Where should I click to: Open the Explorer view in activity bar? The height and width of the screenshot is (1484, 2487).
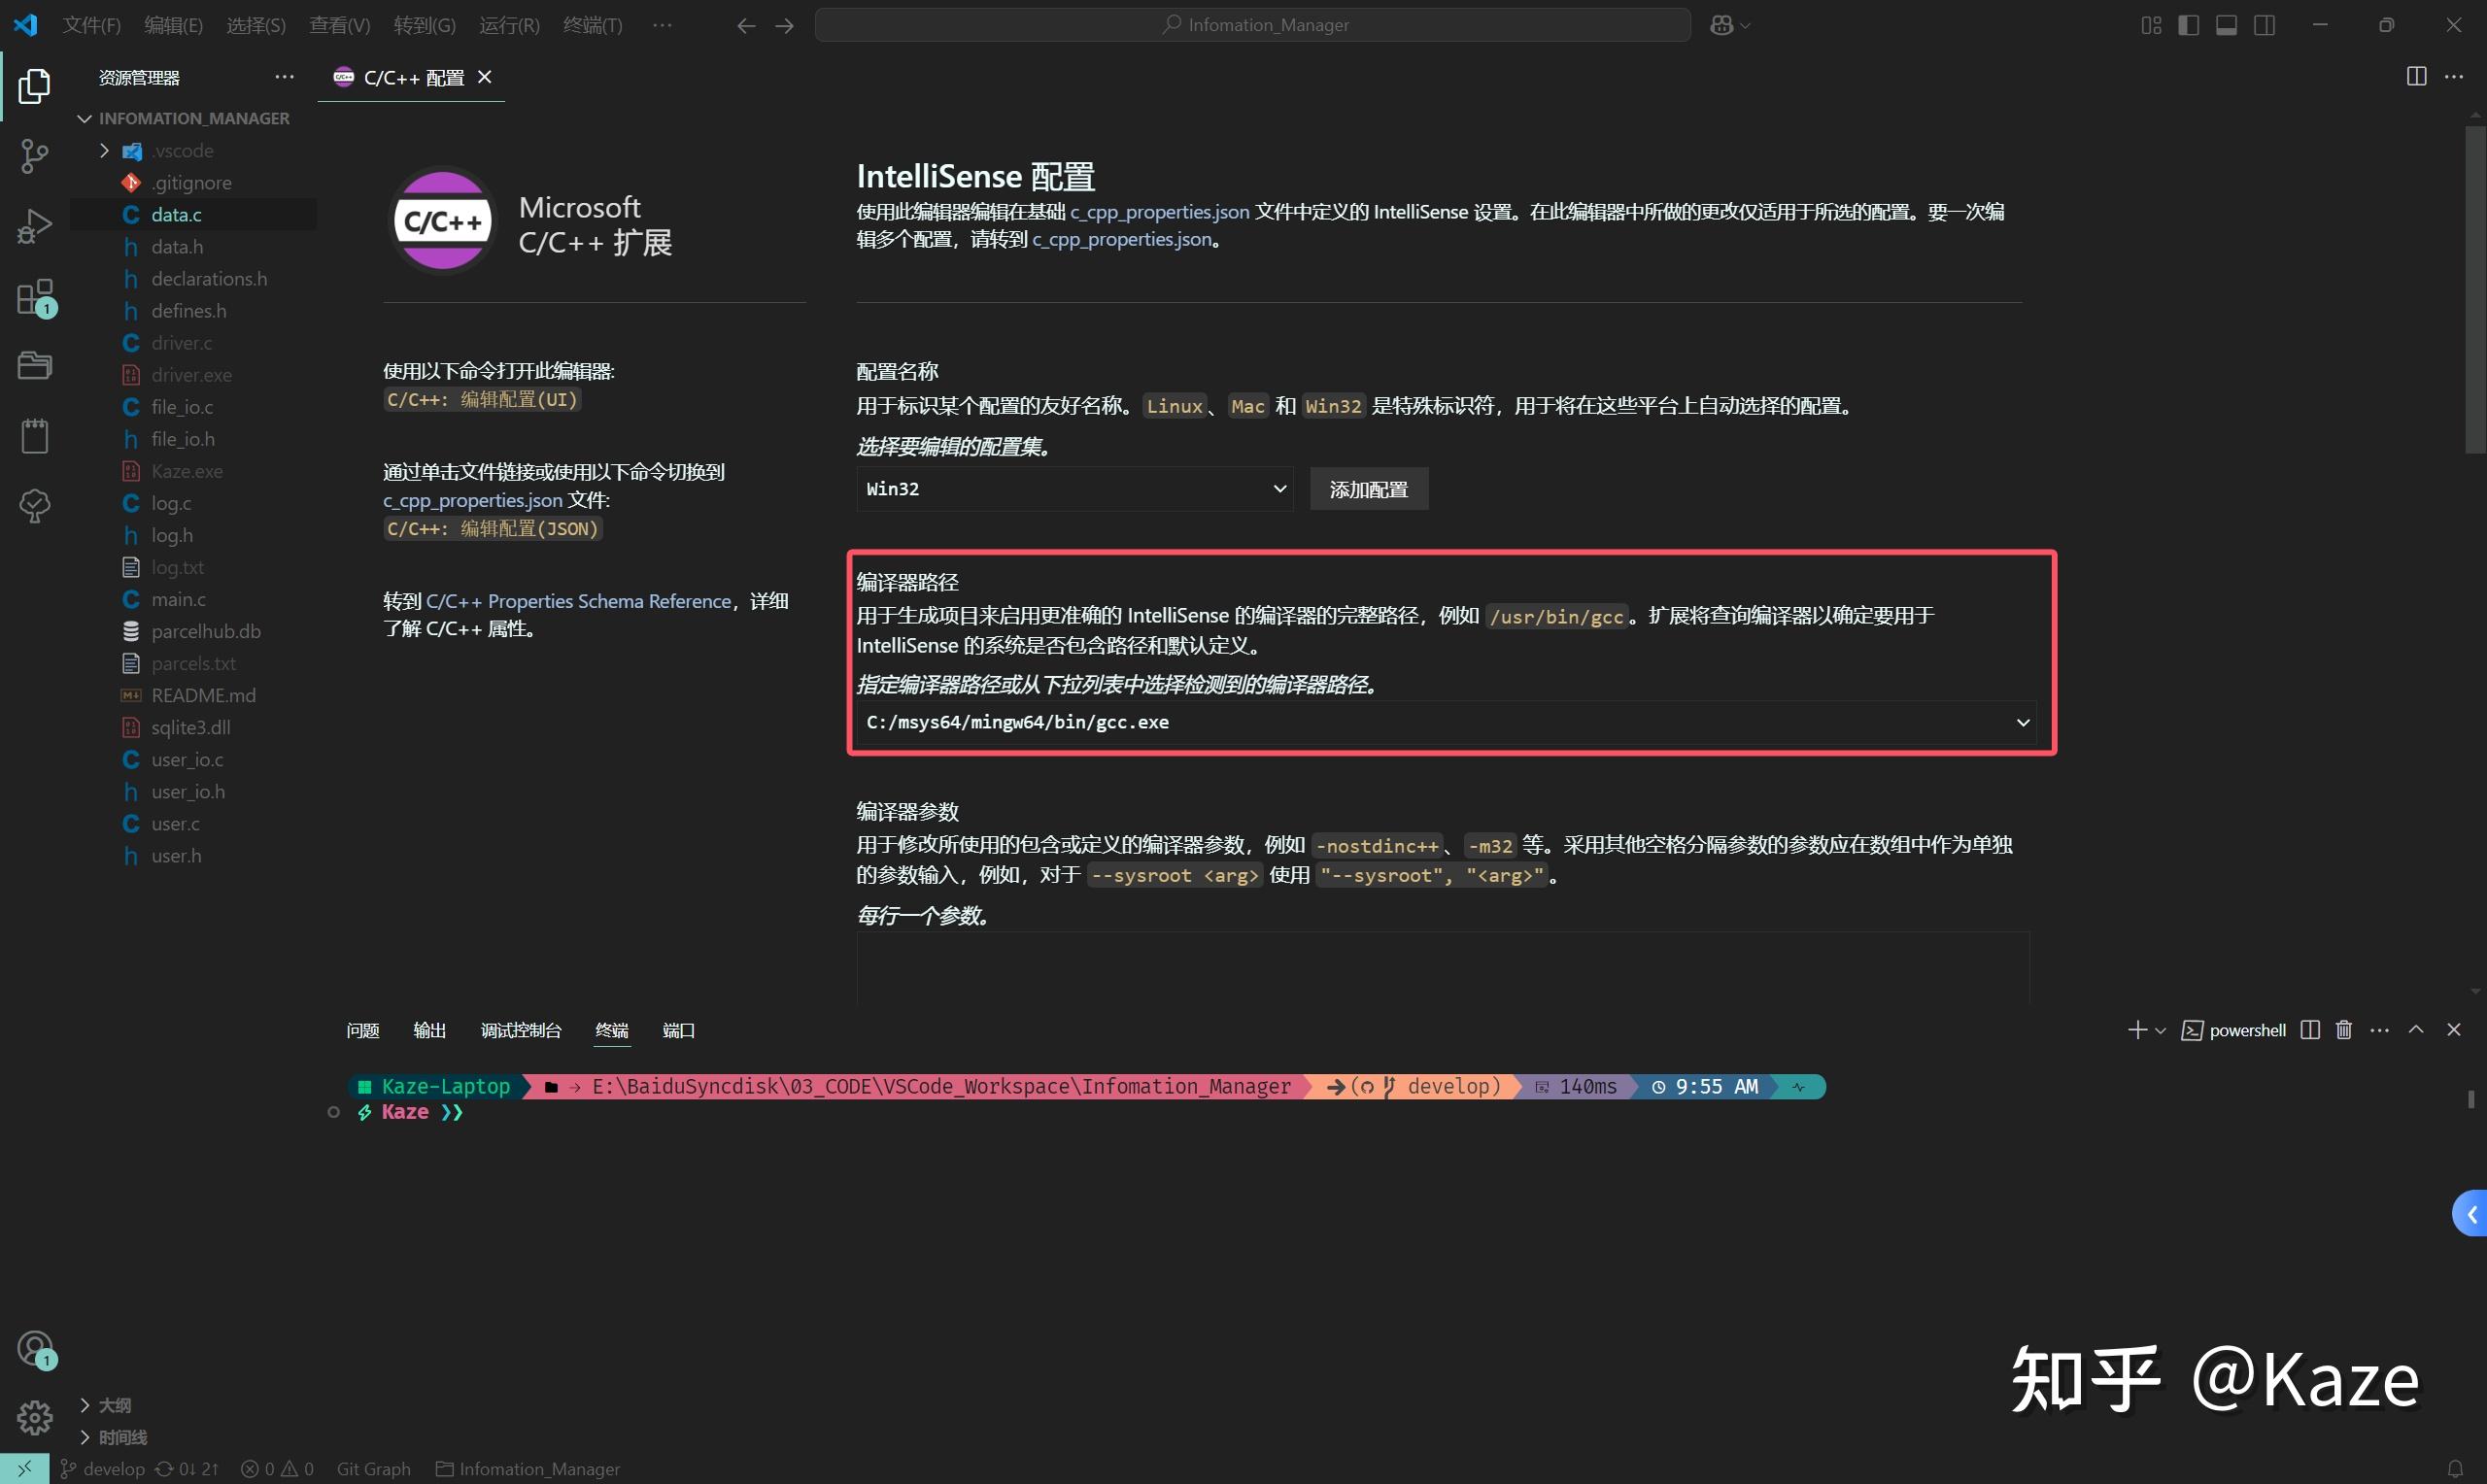pyautogui.click(x=34, y=86)
